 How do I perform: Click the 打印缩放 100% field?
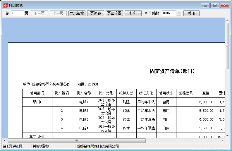pos(169,13)
